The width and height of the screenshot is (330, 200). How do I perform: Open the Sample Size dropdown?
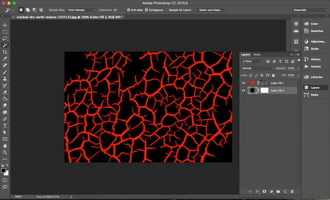pos(82,9)
